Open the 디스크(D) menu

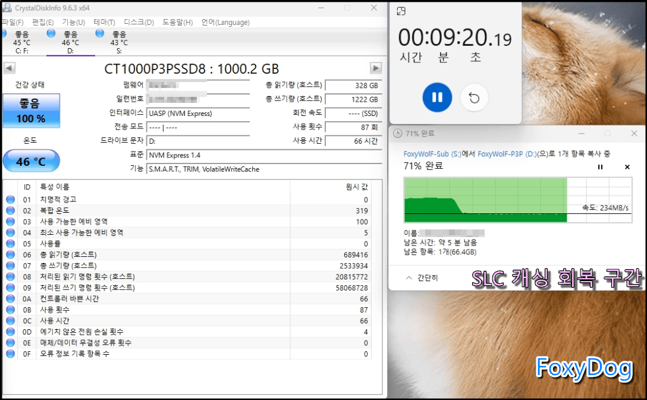pos(139,22)
